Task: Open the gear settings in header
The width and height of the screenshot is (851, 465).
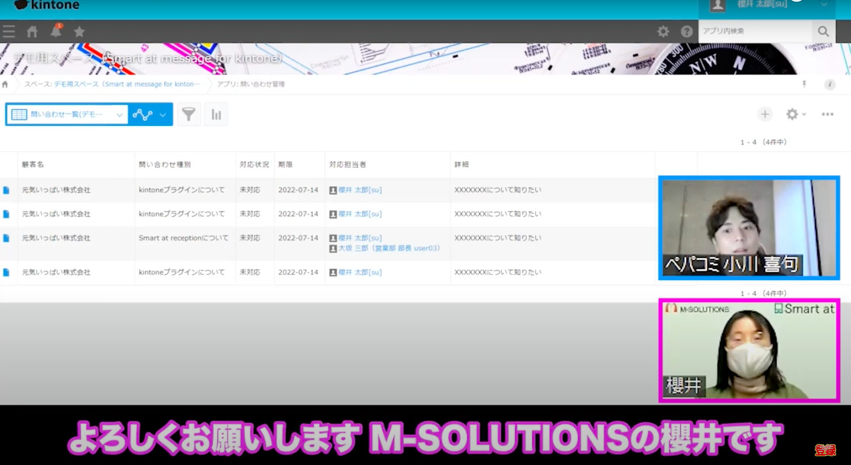Action: pyautogui.click(x=663, y=31)
